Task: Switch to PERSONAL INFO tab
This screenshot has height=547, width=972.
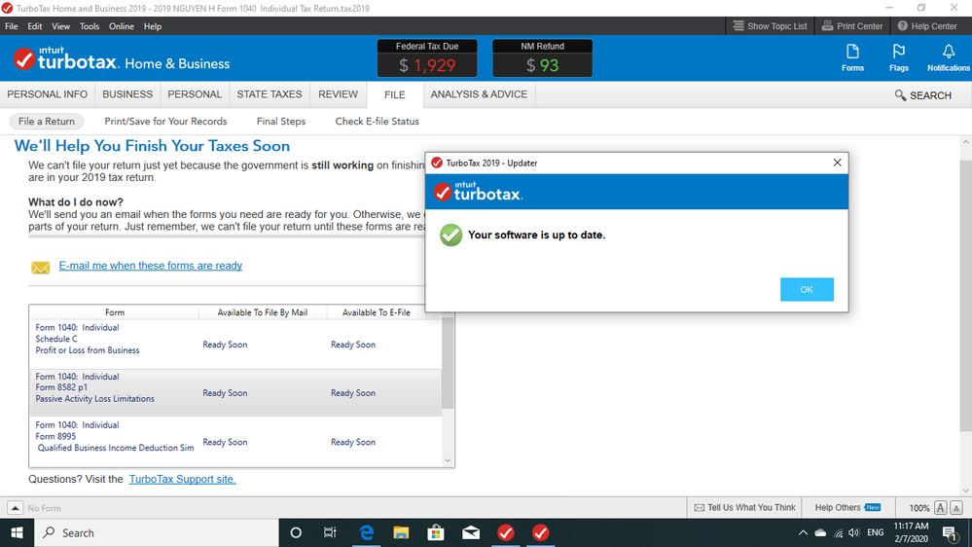Action: (x=47, y=94)
